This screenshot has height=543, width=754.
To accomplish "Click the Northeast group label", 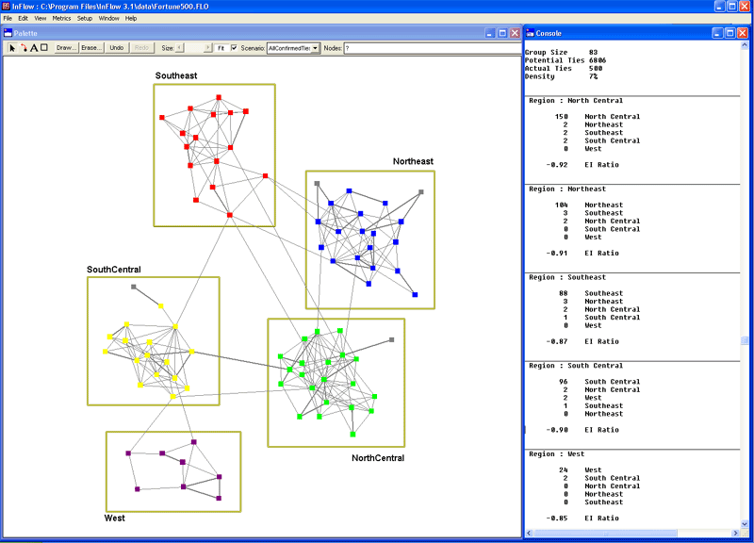I will click(x=413, y=161).
